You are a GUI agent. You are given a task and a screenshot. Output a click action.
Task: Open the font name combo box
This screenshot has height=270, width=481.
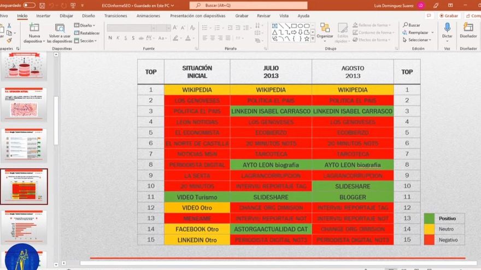131,28
